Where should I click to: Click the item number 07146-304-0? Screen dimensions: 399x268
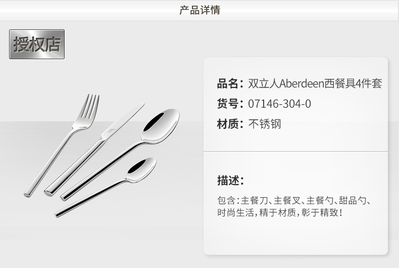click(x=279, y=104)
